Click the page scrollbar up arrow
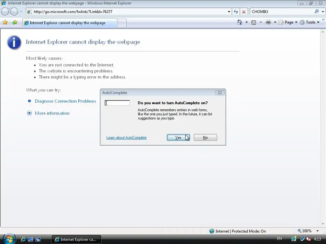This screenshot has height=244, width=326. click(323, 32)
